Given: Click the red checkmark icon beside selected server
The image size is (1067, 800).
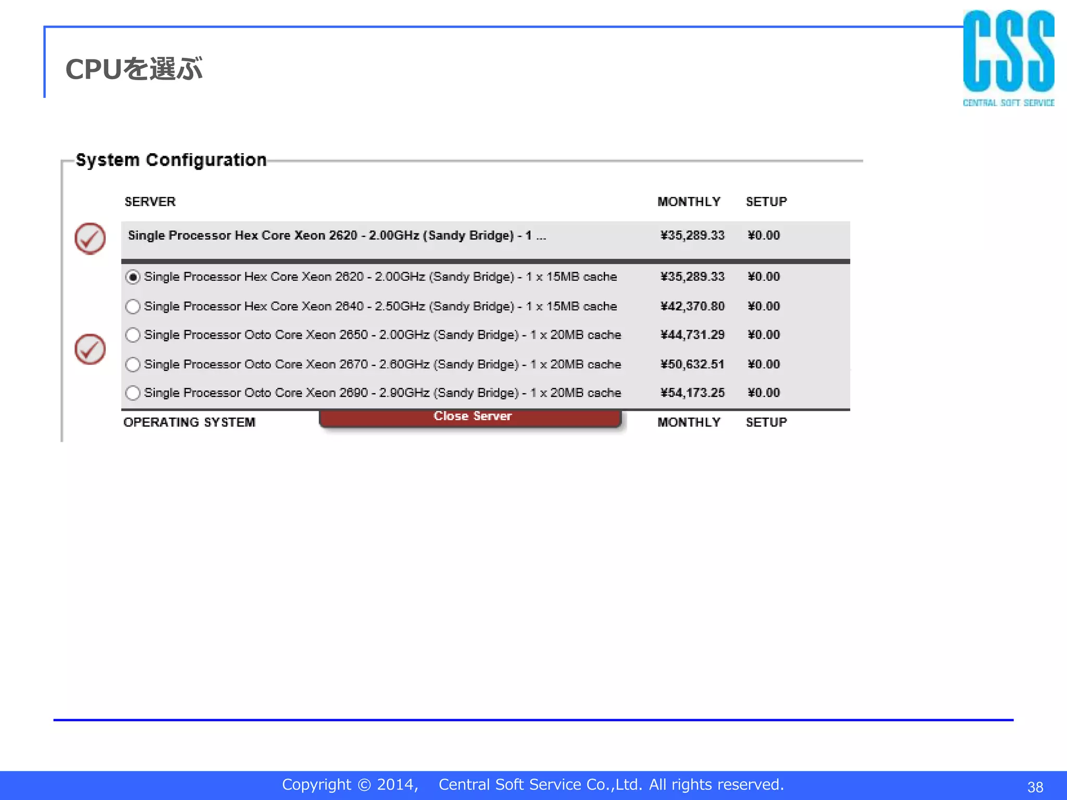Looking at the screenshot, I should click(x=90, y=239).
